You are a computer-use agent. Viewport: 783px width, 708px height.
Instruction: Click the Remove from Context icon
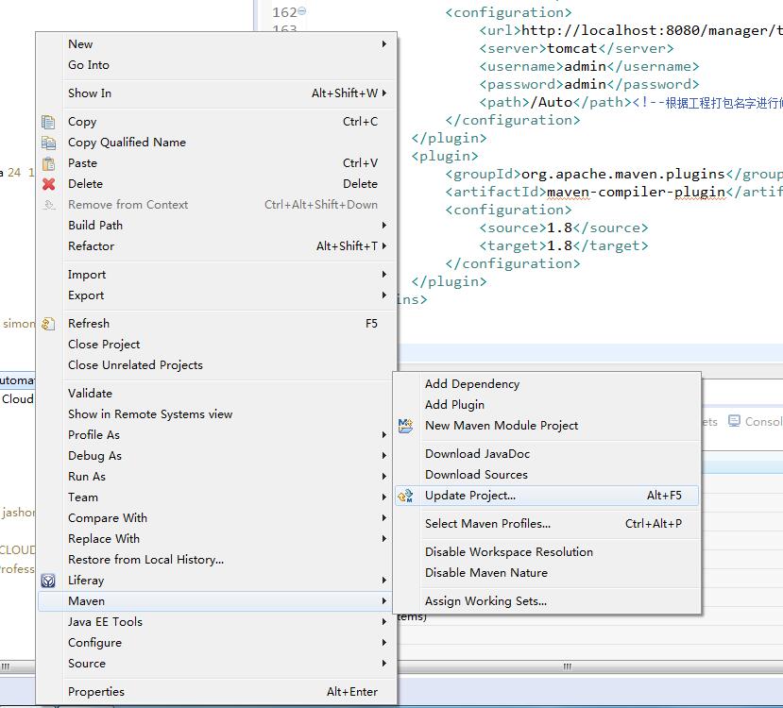click(x=48, y=205)
